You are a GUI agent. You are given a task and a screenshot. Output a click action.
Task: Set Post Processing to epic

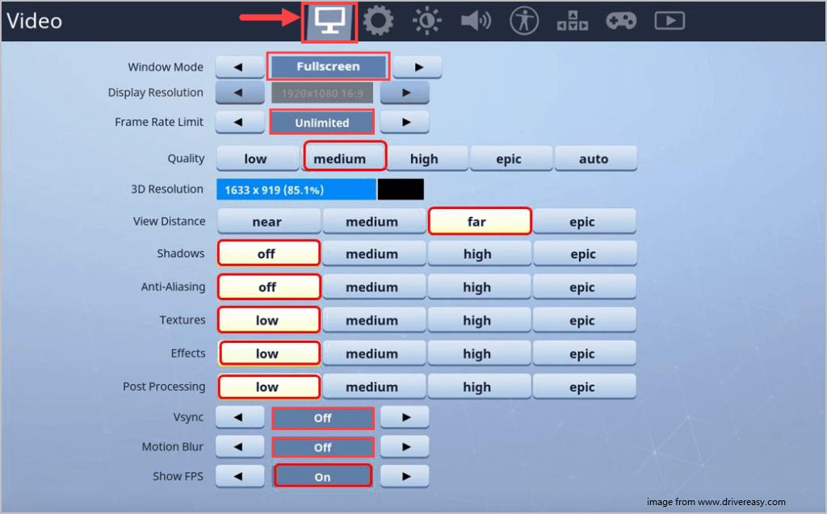click(585, 387)
